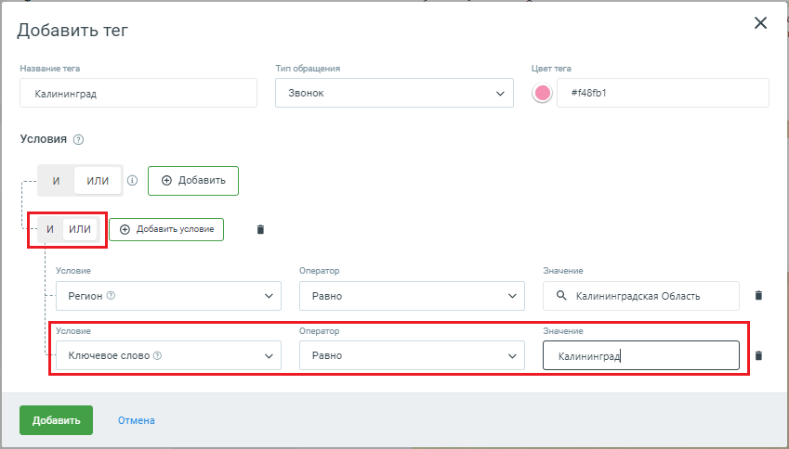Click the Отмена link

point(137,420)
